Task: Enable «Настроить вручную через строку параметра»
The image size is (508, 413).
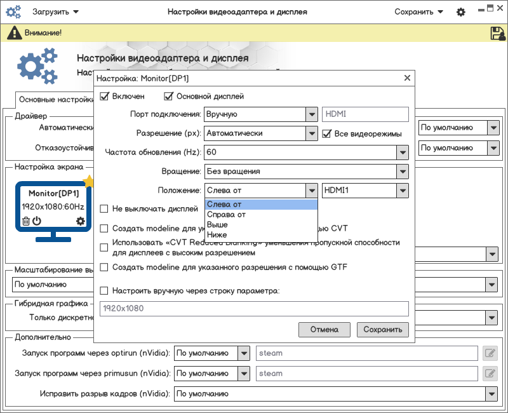Action: click(105, 291)
